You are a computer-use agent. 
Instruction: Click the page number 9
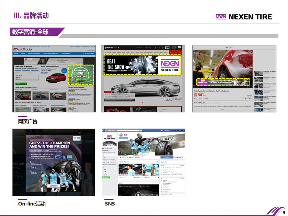click(284, 213)
